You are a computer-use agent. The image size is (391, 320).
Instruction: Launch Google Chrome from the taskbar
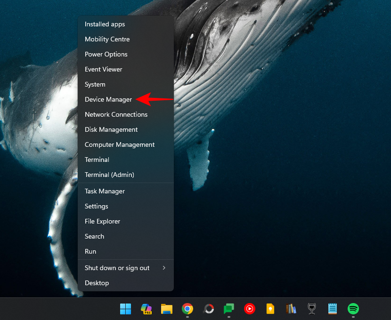coord(187,309)
